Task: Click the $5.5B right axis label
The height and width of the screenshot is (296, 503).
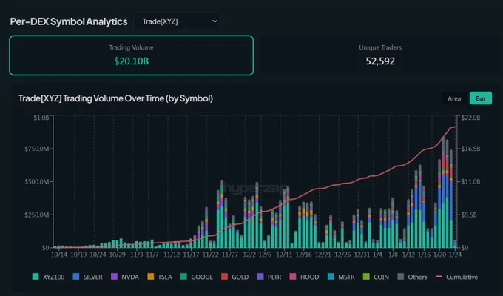Action: pos(469,215)
